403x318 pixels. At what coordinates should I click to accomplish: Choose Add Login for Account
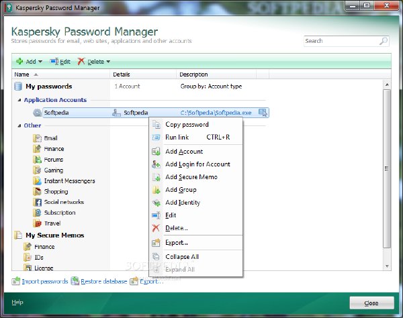coord(196,164)
